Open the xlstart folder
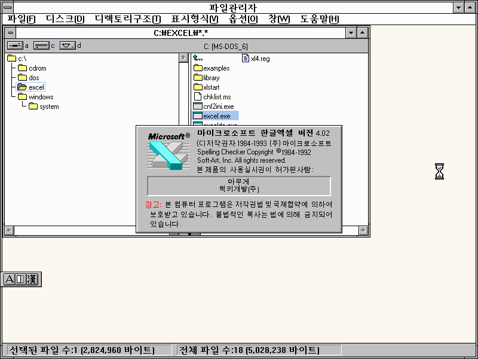The height and width of the screenshot is (359, 478). click(206, 87)
